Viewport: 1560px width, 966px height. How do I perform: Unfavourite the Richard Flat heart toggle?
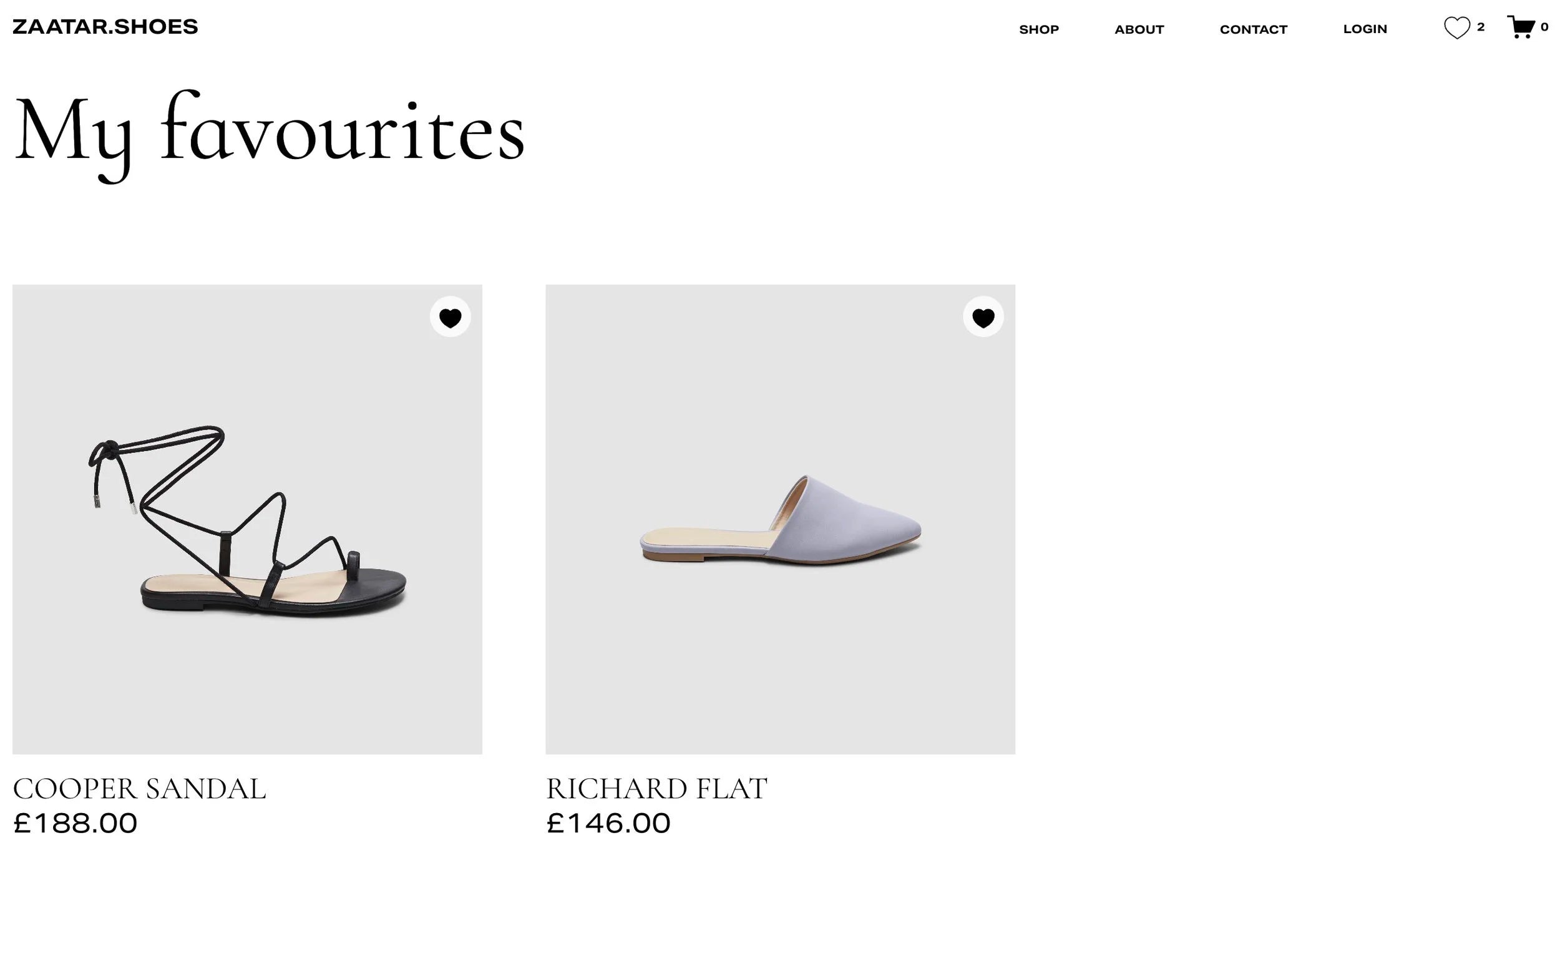coord(983,317)
